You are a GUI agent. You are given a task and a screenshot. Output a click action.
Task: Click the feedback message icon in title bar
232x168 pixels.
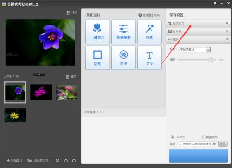[x=215, y=3]
